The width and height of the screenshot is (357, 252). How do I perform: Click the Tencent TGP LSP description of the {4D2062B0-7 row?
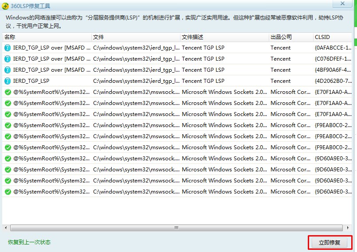click(203, 81)
